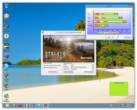Viewport: 137px width, 110px height.
Task: Open Advanced options in the benchmark window
Action: (x=89, y=72)
